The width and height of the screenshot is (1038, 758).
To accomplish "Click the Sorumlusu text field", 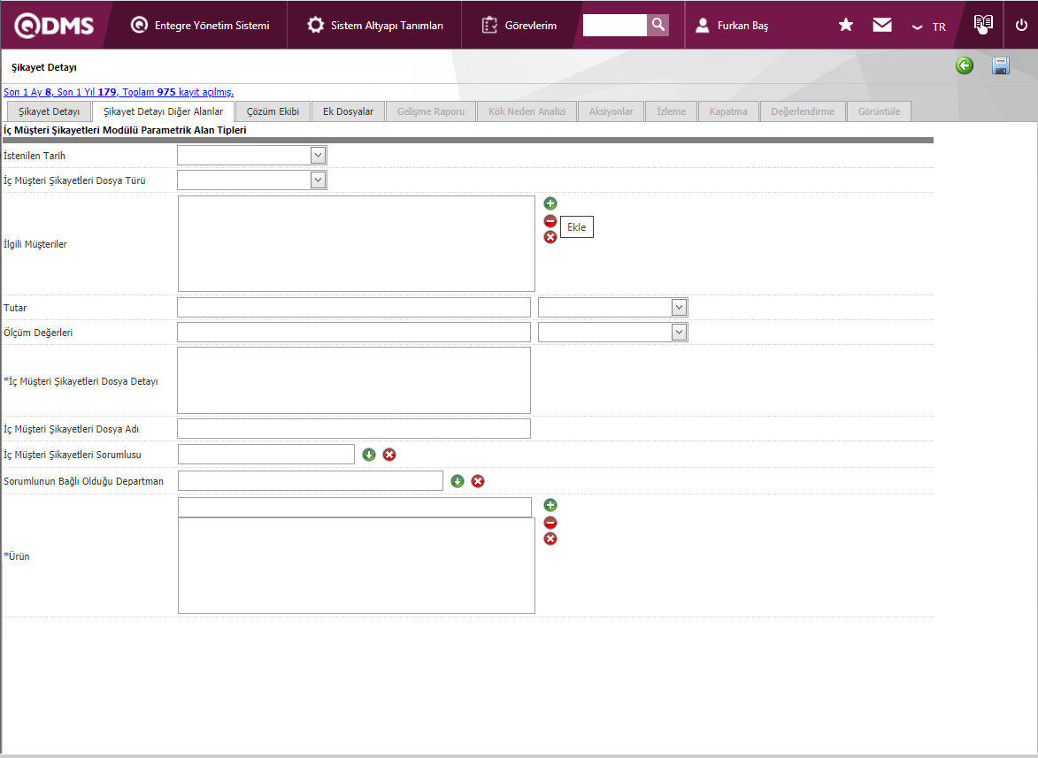I will tap(266, 455).
